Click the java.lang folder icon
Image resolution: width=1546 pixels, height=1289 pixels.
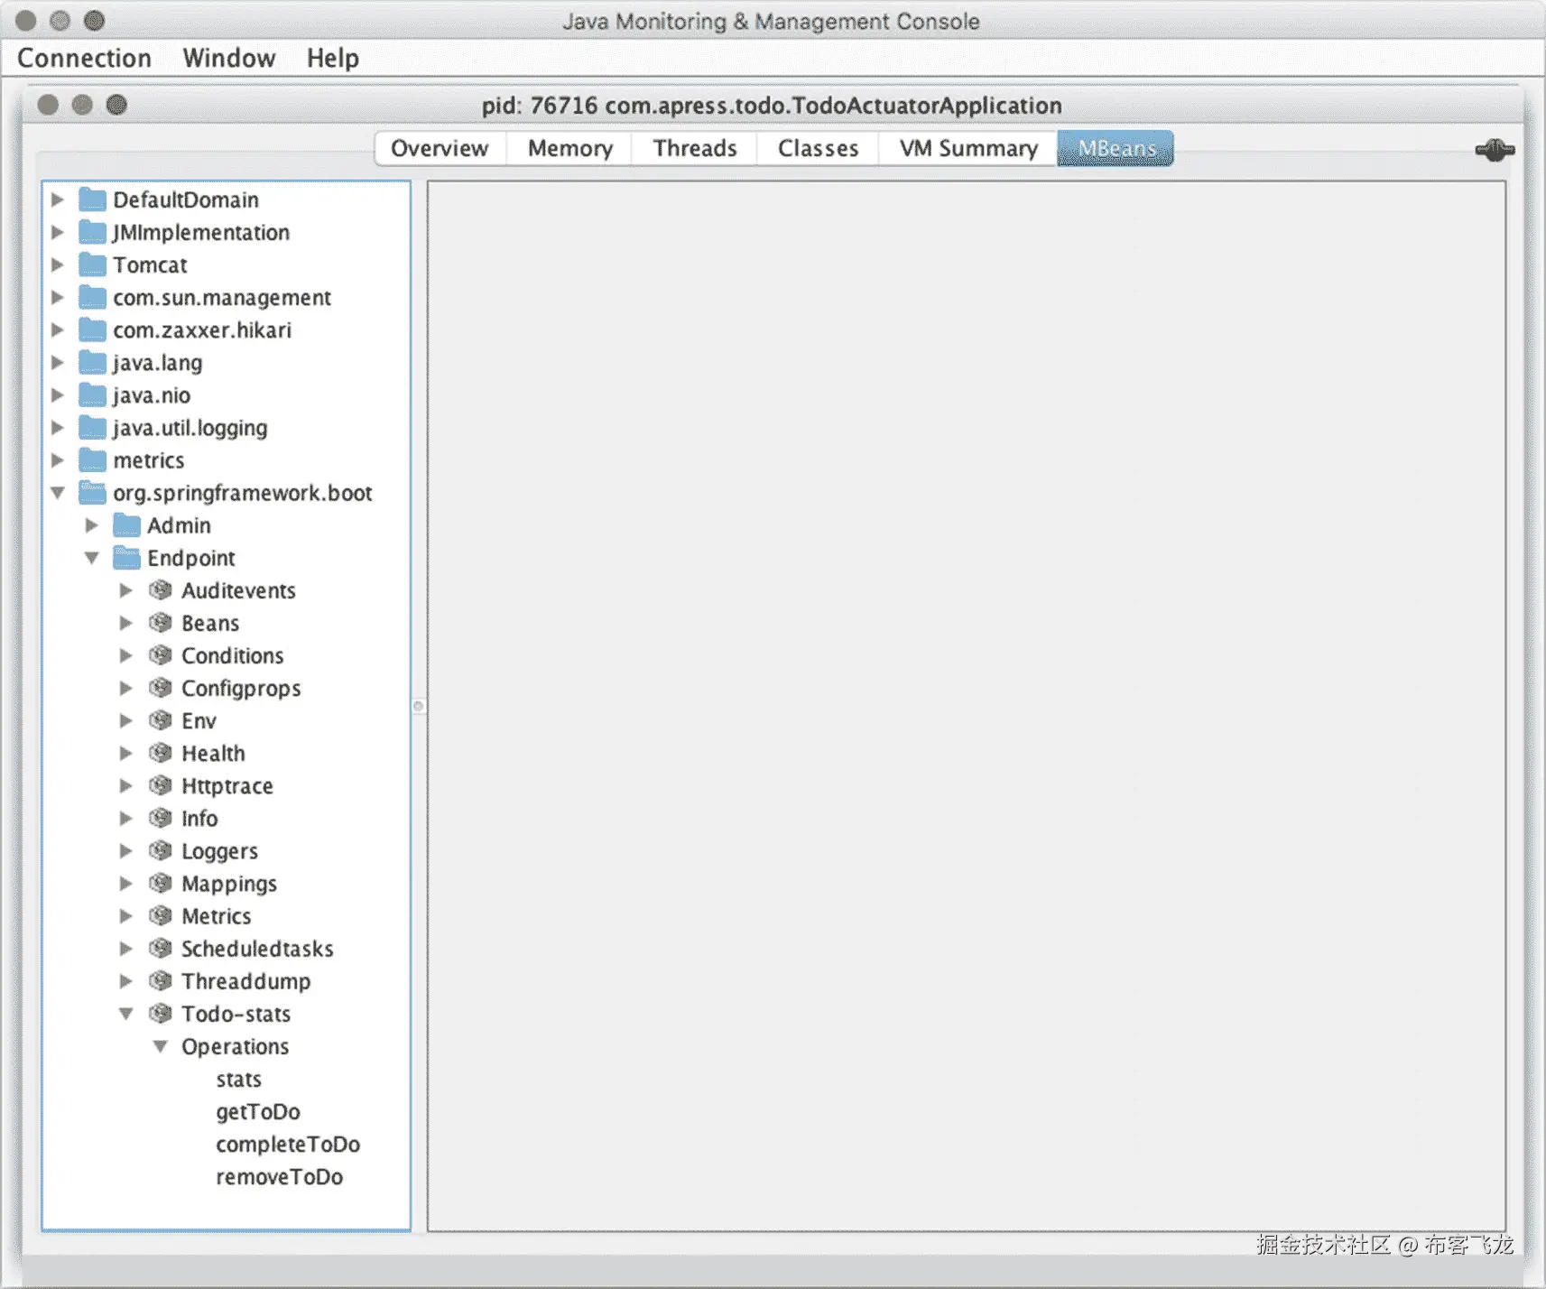pyautogui.click(x=92, y=362)
